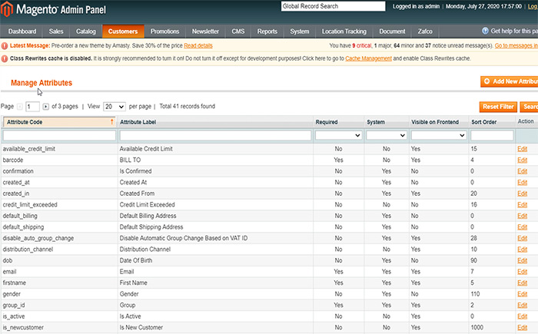Edit the gender attribute
The height and width of the screenshot is (334, 538).
point(522,294)
